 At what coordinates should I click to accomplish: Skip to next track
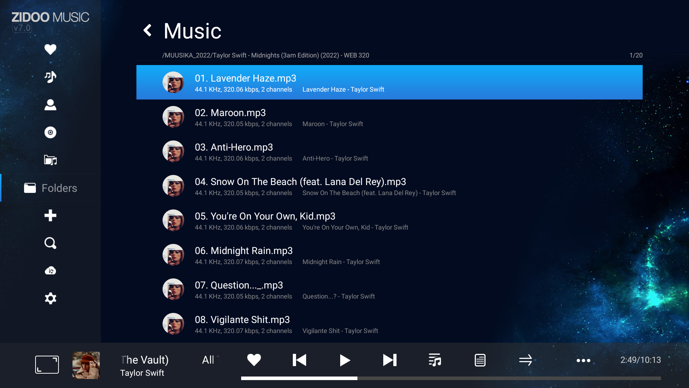390,360
